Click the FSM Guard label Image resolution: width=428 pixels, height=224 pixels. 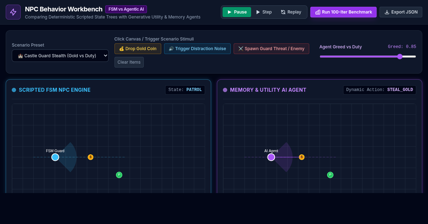coord(55,151)
